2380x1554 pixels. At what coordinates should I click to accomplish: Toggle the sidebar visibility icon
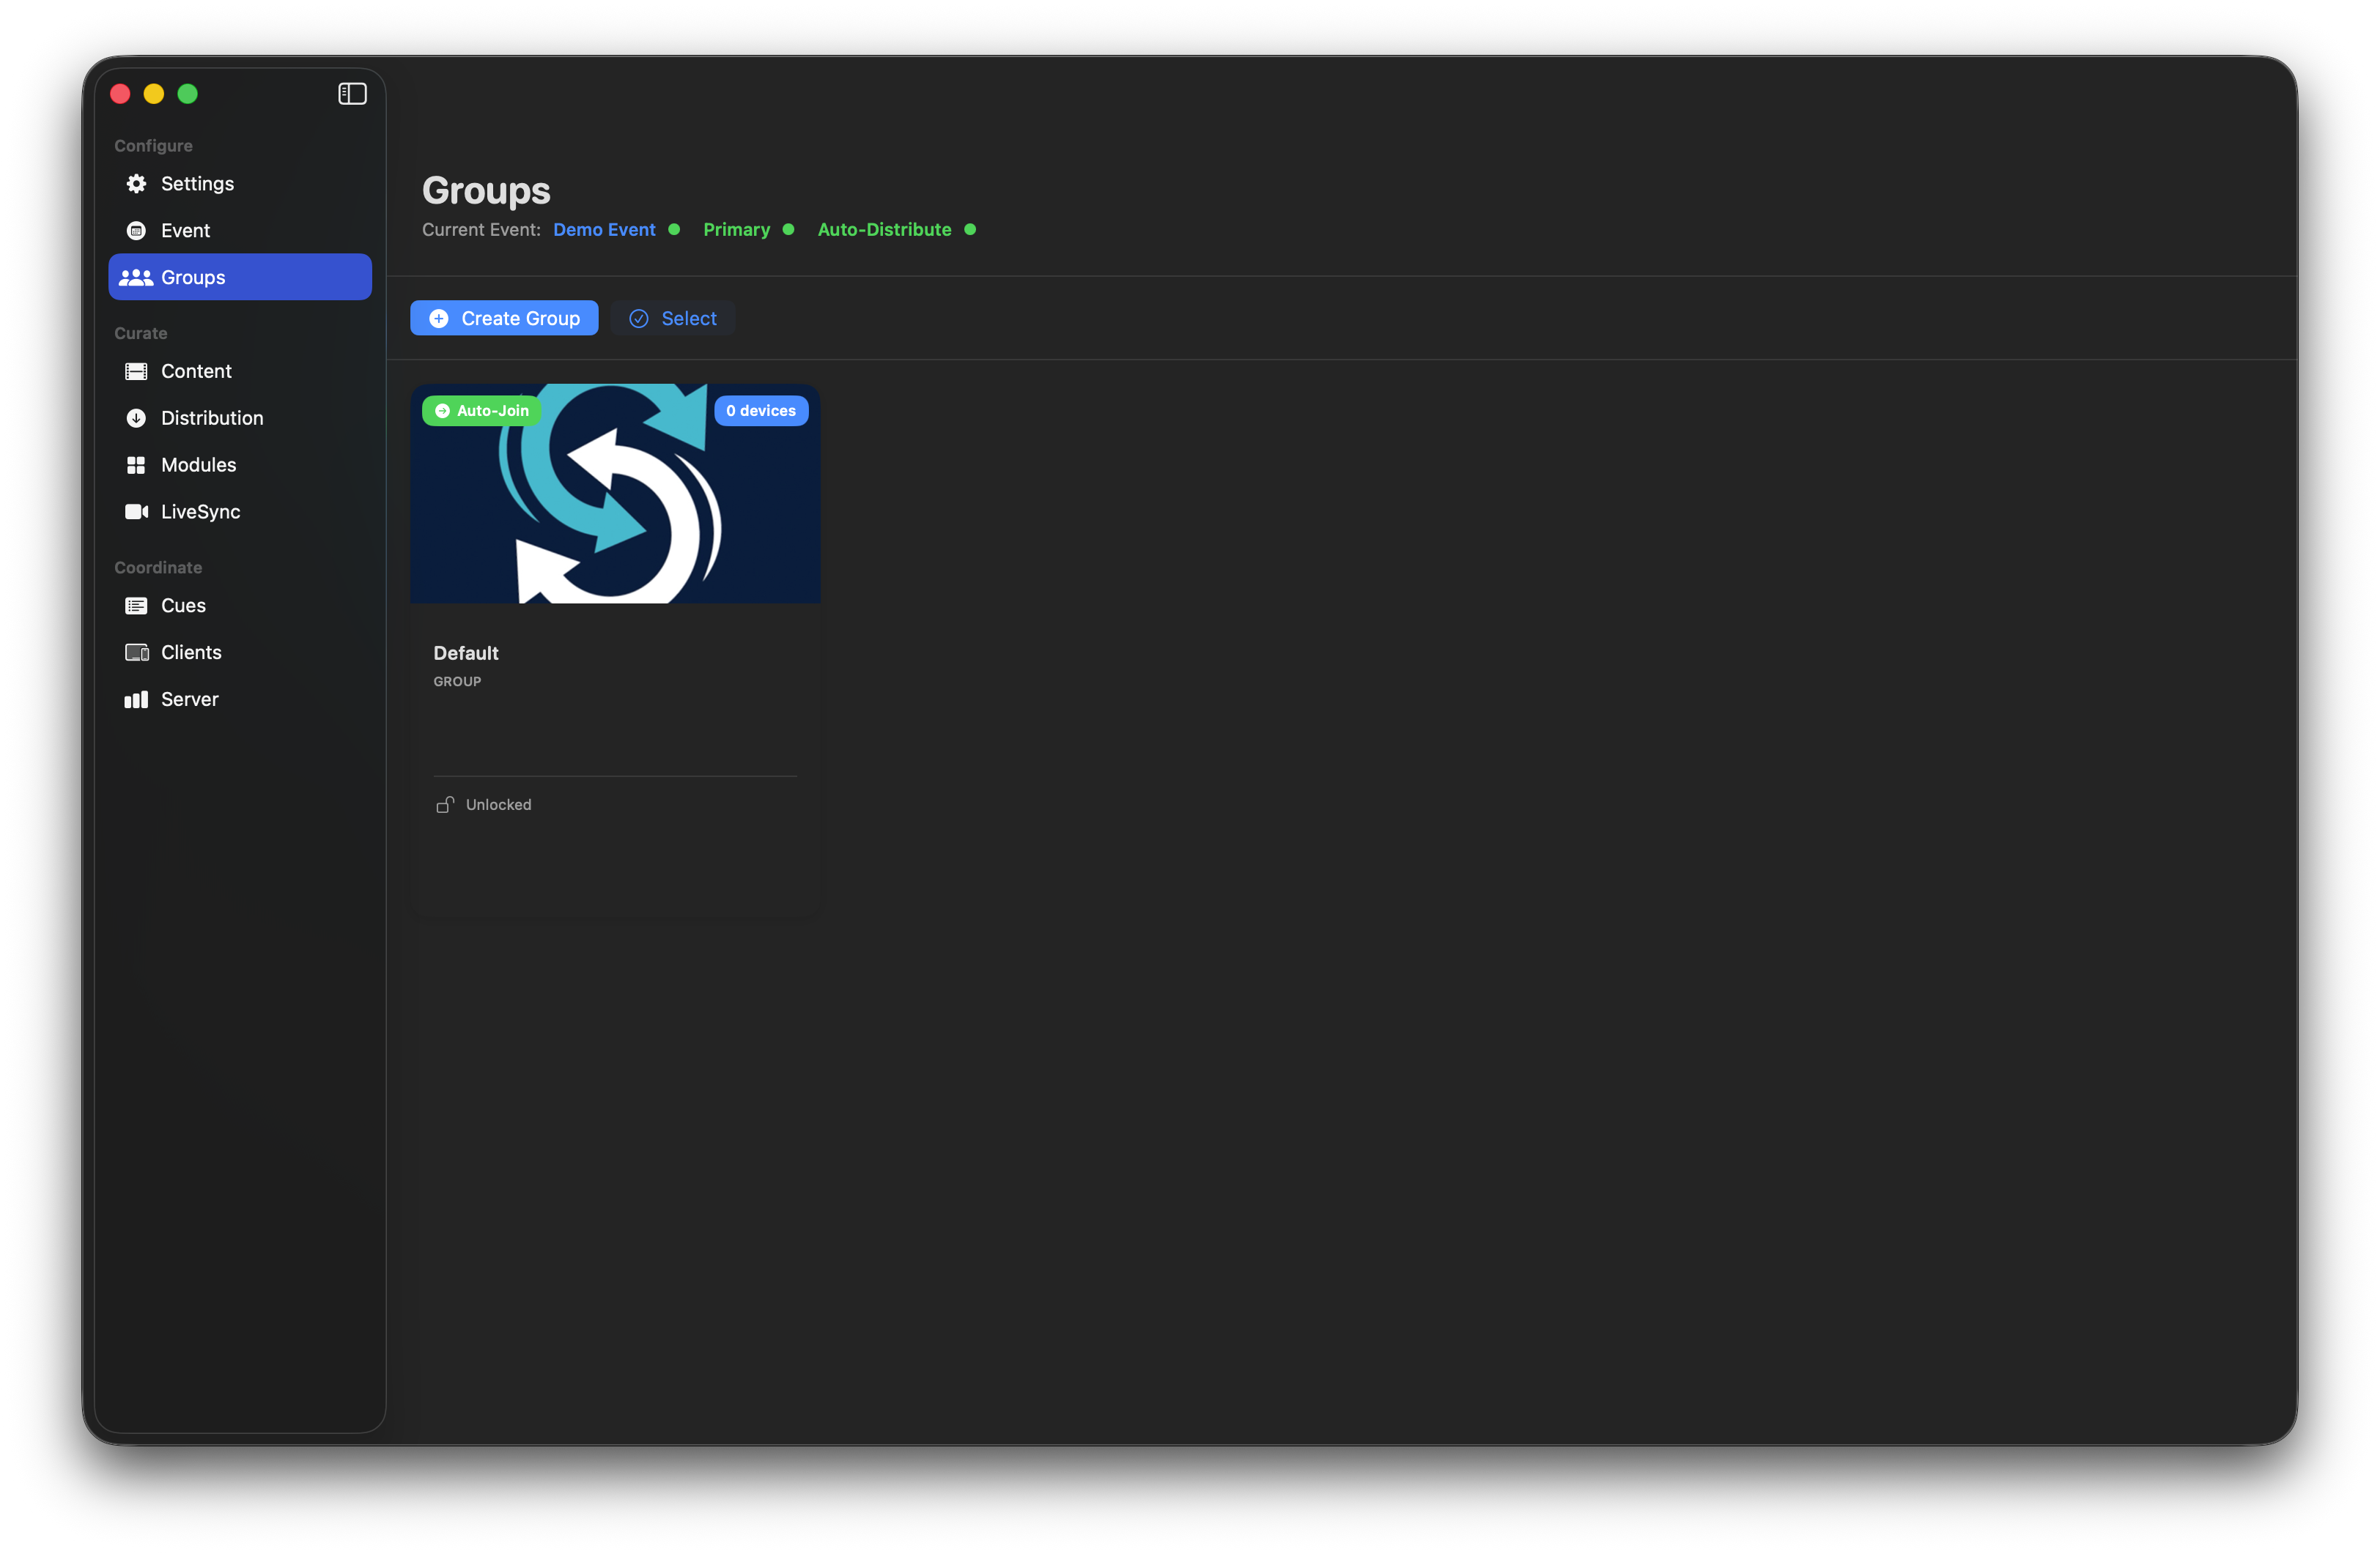[352, 94]
